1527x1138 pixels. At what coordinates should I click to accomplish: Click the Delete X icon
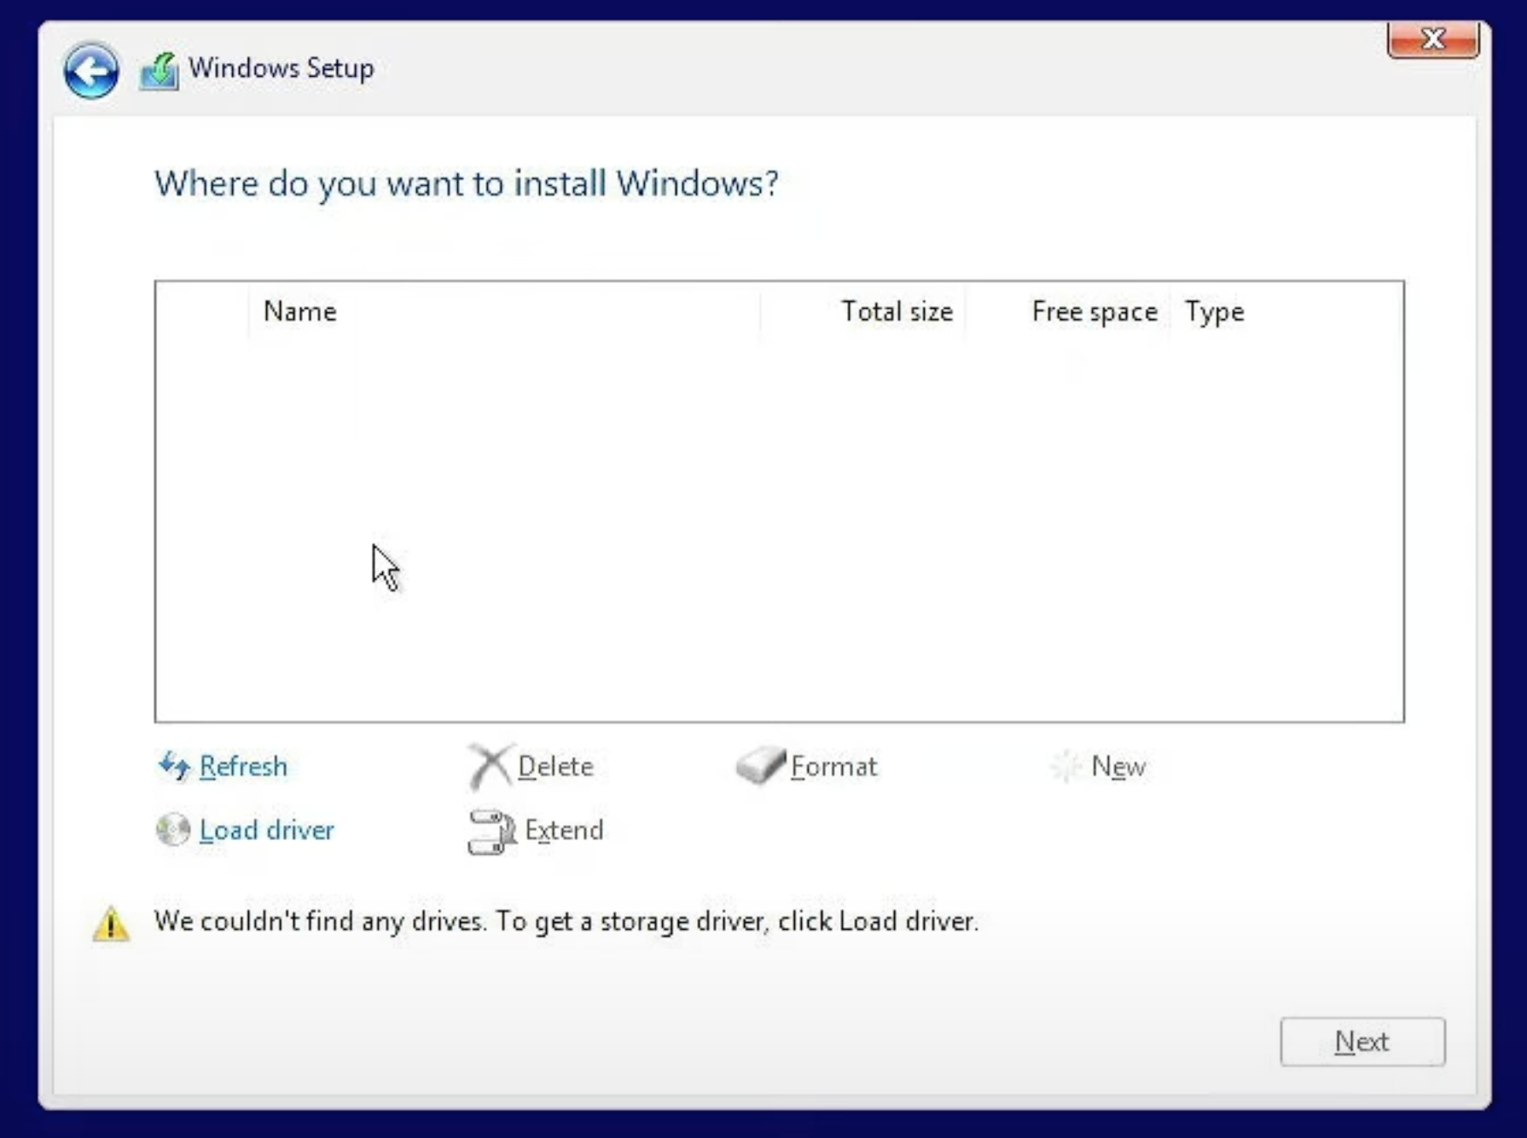[x=490, y=765]
